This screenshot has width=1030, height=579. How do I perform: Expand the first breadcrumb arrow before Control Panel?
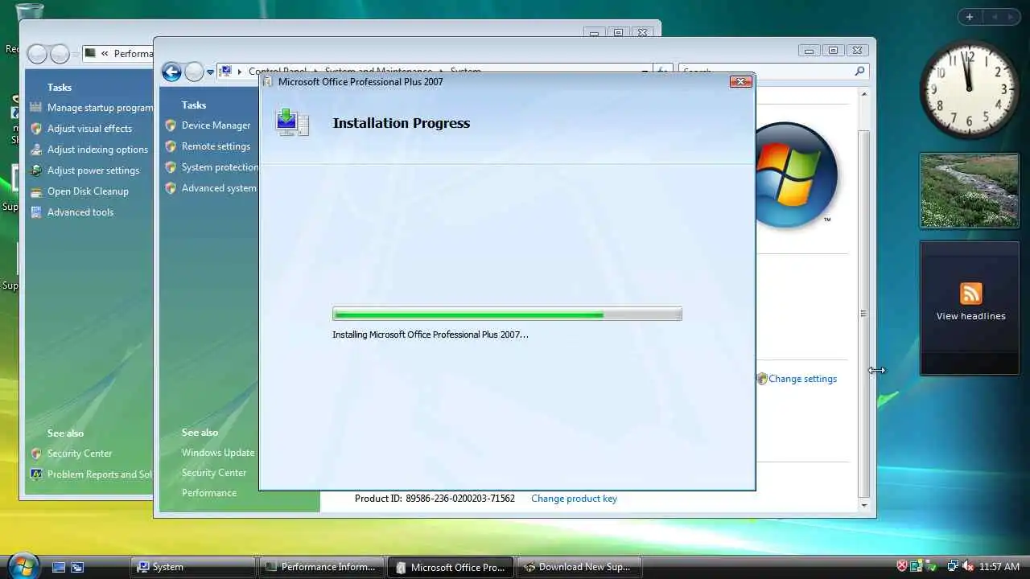click(x=239, y=72)
